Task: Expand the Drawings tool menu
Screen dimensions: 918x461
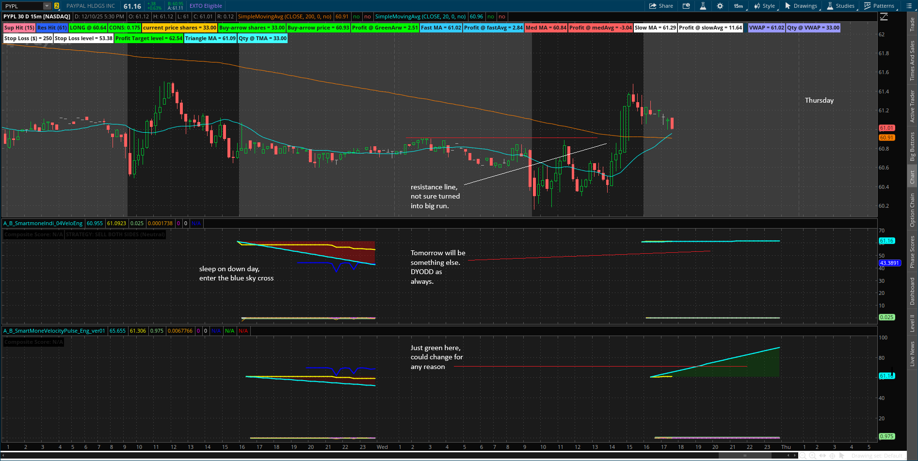Action: tap(801, 6)
